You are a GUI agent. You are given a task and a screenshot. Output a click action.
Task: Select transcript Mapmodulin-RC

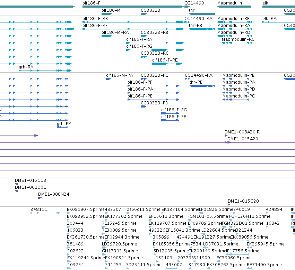click(x=238, y=39)
